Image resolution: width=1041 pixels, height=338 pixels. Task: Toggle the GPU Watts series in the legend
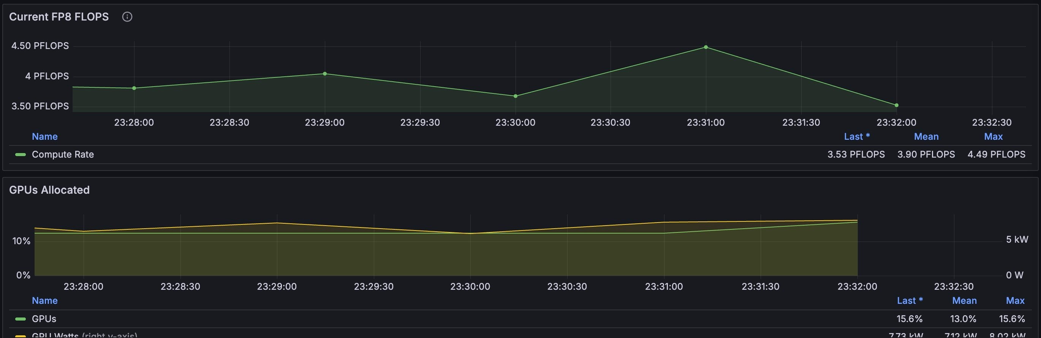[x=84, y=335]
